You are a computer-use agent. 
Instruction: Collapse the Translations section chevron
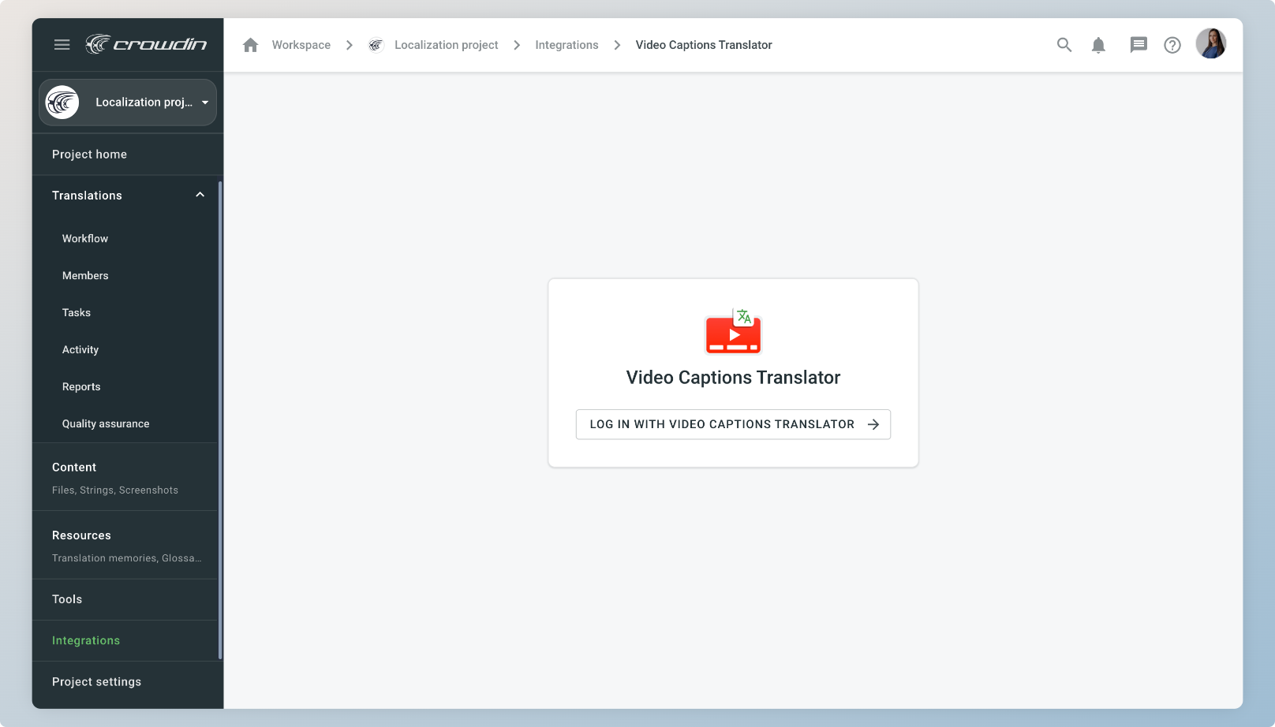click(x=200, y=195)
